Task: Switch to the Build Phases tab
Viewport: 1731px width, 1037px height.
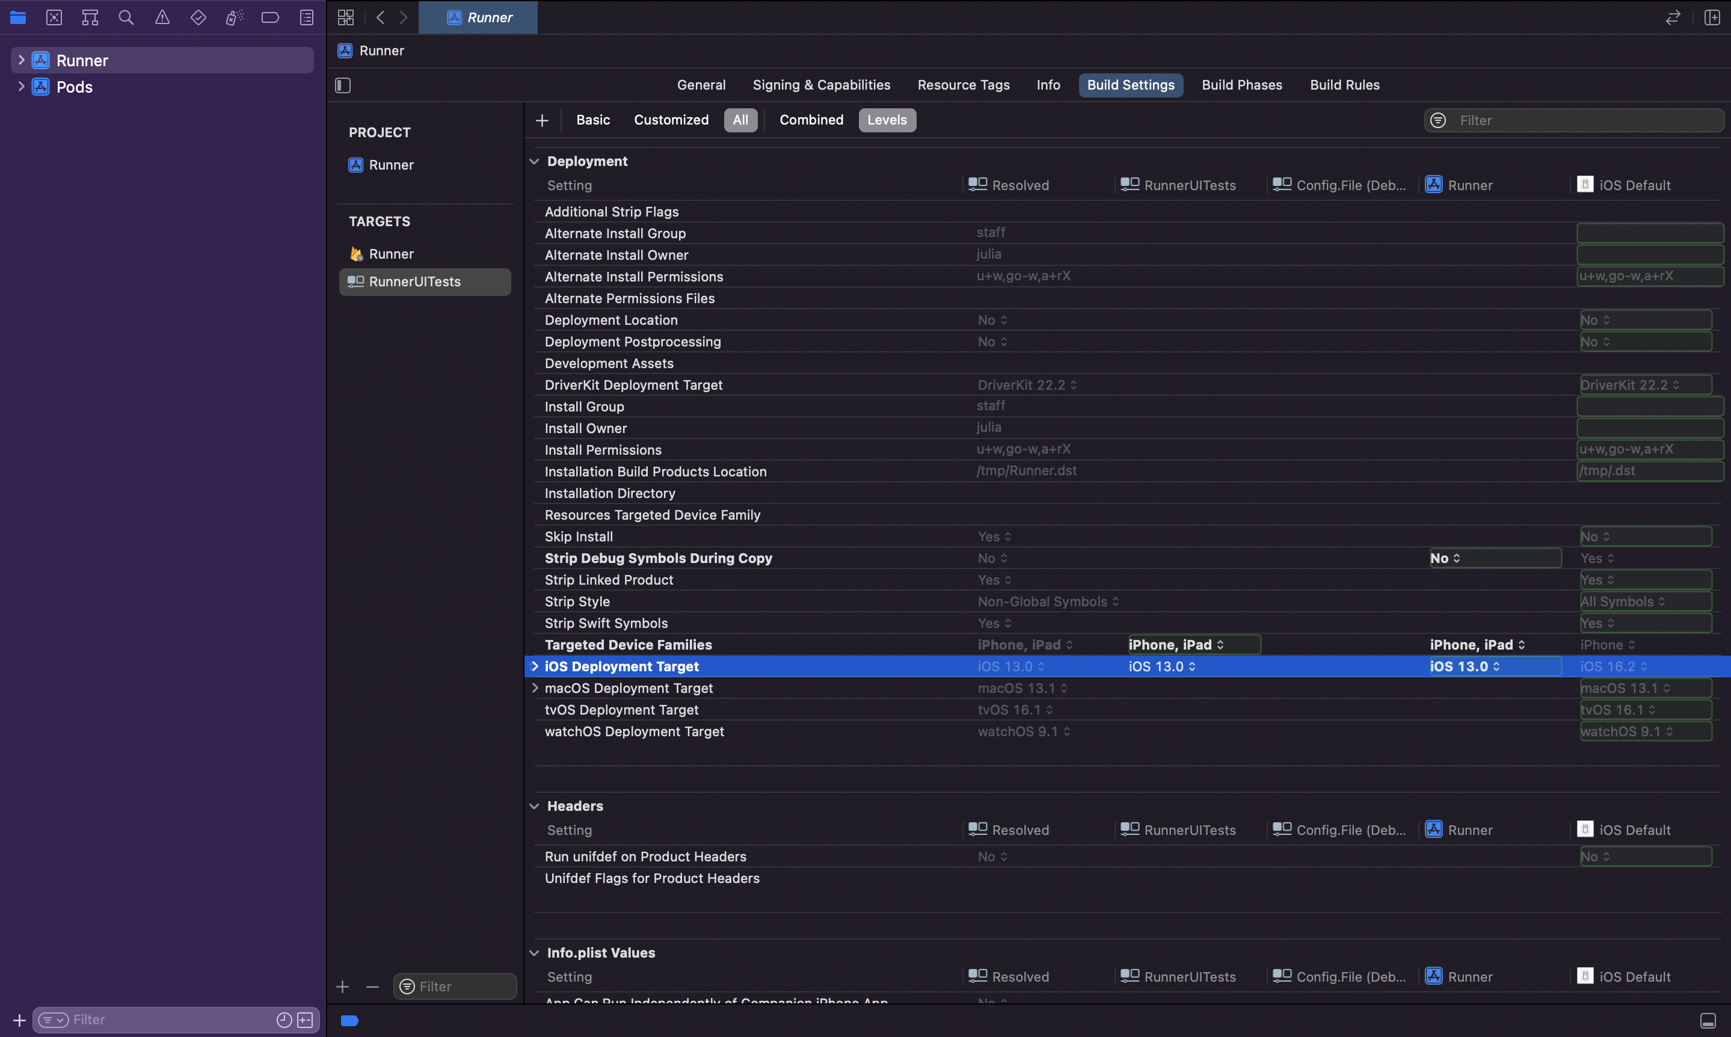Action: [1241, 85]
